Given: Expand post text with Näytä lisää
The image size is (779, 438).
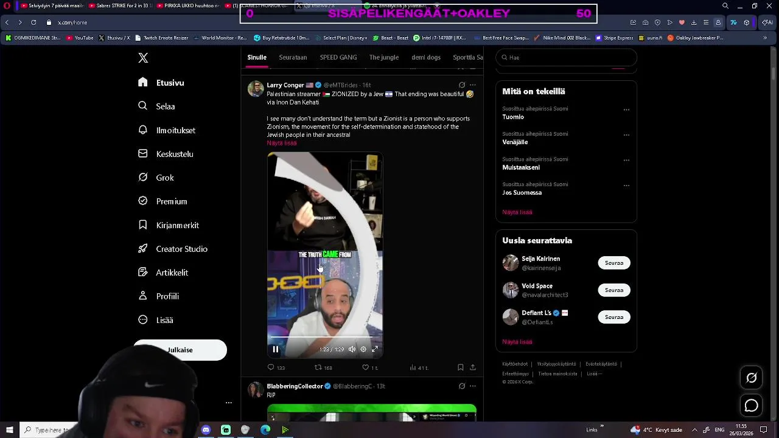Looking at the screenshot, I should (282, 143).
